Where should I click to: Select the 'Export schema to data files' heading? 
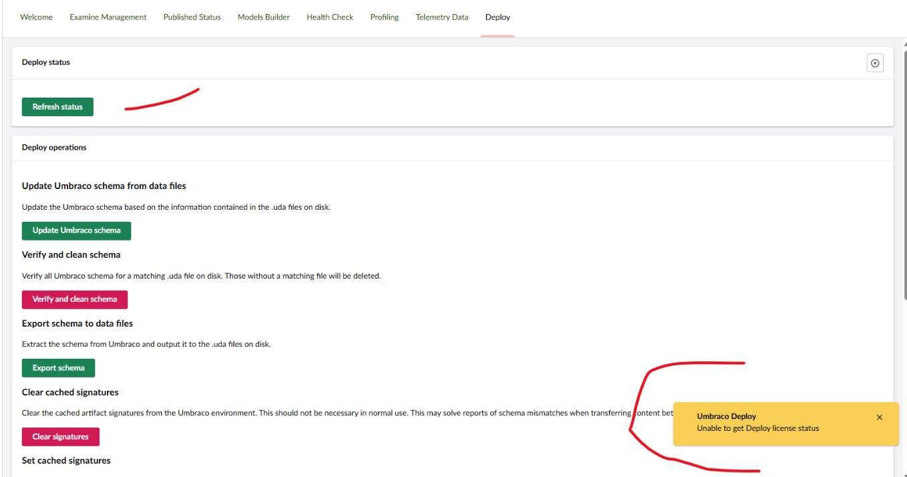77,323
